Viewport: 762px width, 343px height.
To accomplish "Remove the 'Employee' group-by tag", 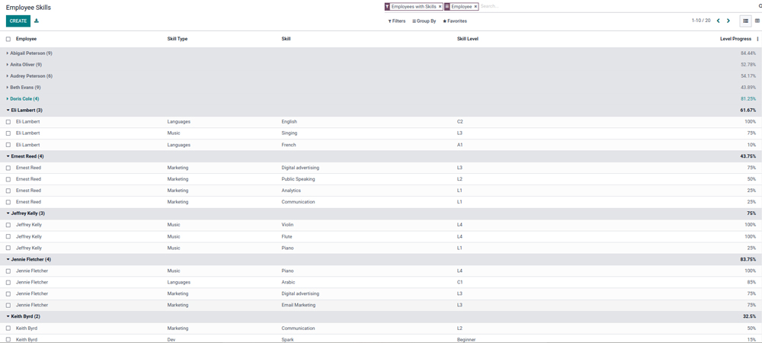I will pyautogui.click(x=475, y=7).
